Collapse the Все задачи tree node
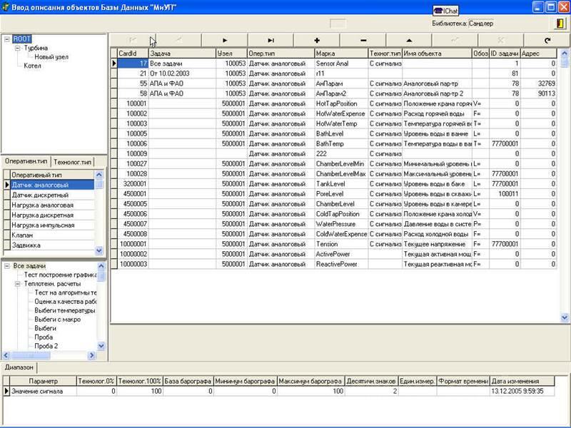571x428 pixels. click(x=7, y=266)
